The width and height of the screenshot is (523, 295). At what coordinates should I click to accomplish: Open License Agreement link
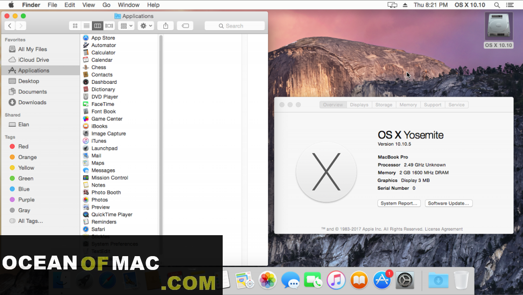444,229
